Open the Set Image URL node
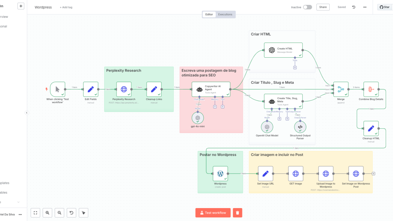 pyautogui.click(x=265, y=174)
